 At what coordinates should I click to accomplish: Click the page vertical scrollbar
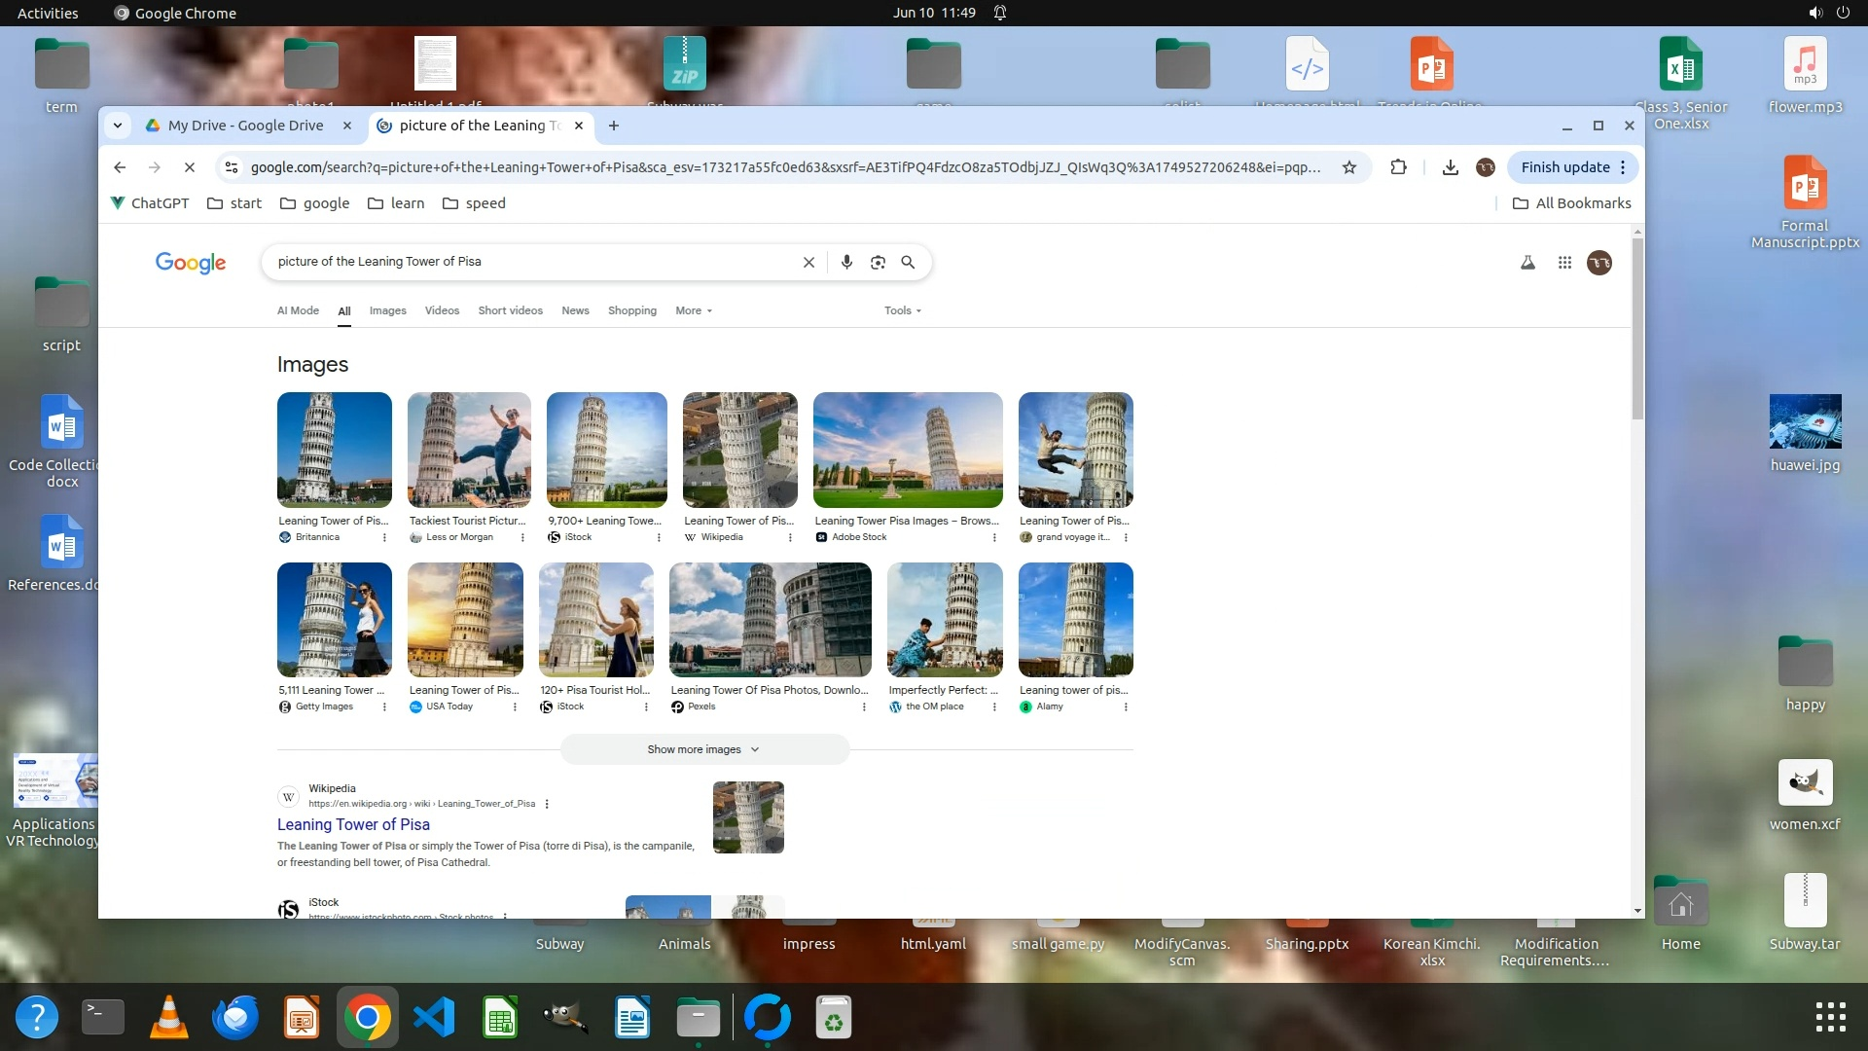click(1637, 331)
